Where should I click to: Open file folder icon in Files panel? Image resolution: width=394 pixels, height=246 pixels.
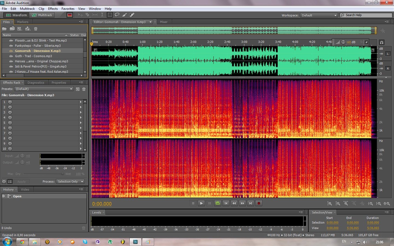(x=4, y=29)
